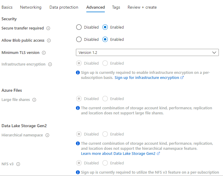Select Enabled for Secure transfer required
223x176 pixels.
pos(105,27)
